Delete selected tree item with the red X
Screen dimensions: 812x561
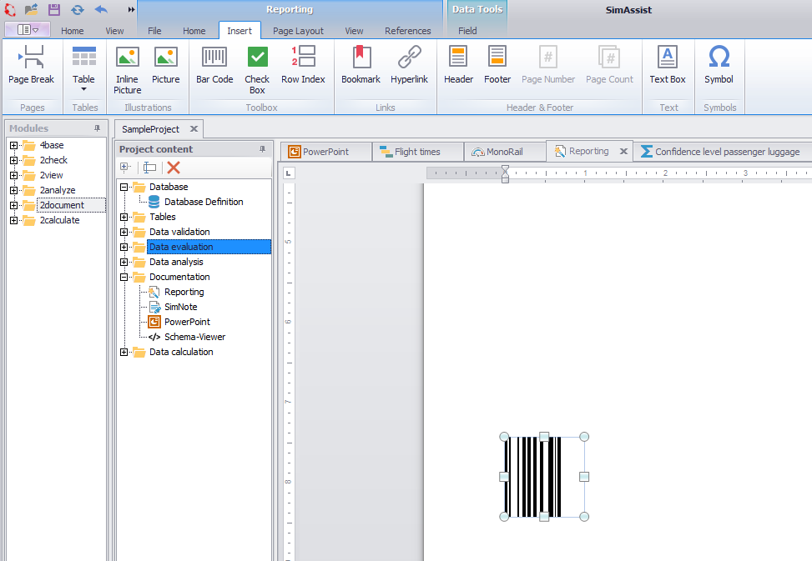[x=173, y=167]
